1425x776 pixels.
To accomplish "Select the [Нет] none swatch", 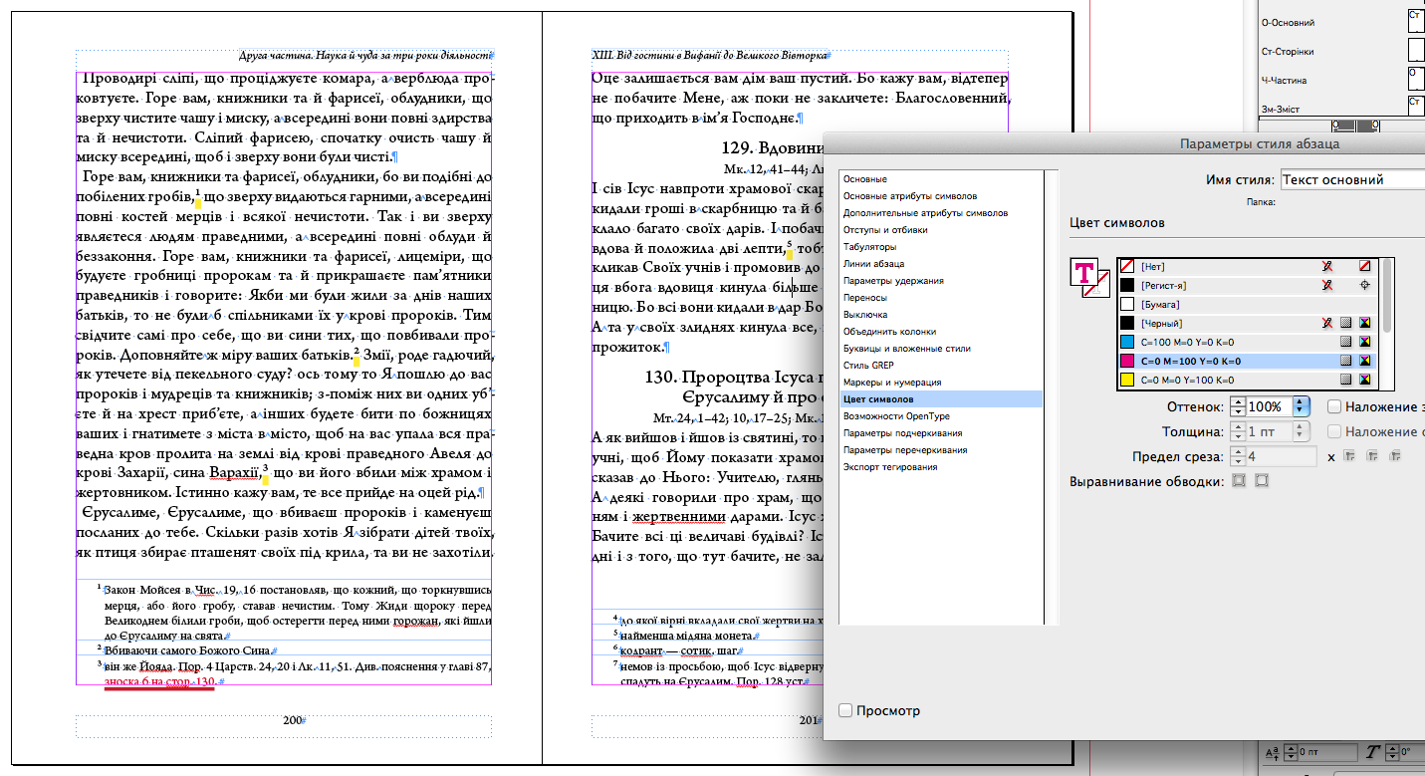I will coord(1248,266).
